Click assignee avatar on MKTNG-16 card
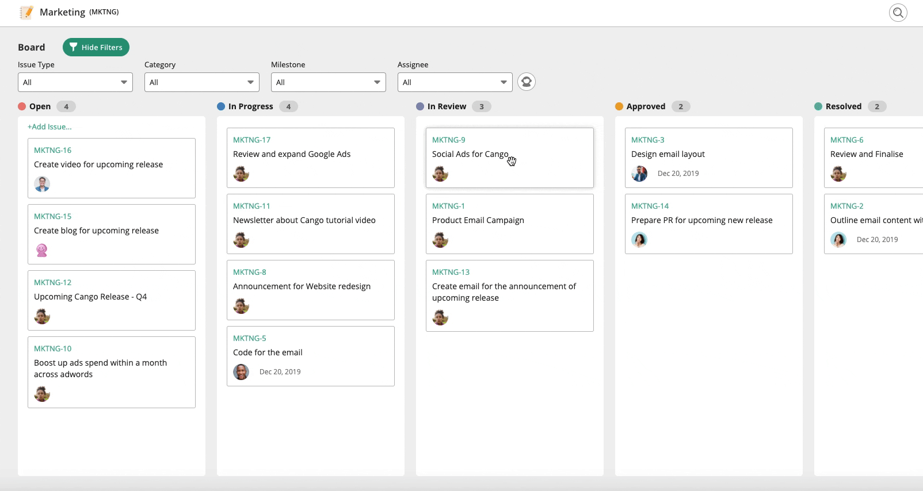 point(42,184)
